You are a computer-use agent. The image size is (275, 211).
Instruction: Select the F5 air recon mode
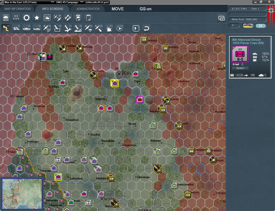[47, 28]
